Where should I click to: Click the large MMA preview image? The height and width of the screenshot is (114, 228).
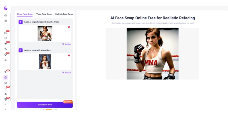click(152, 54)
